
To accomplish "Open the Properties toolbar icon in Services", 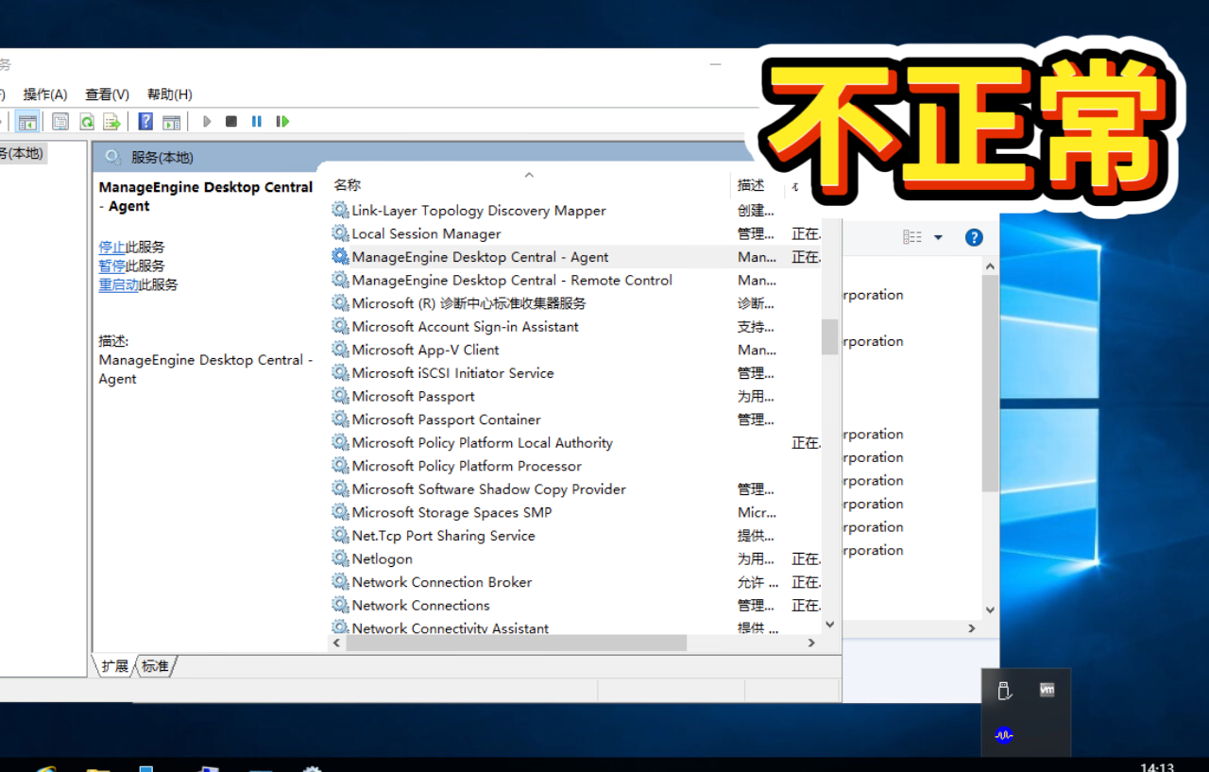I will click(x=60, y=122).
